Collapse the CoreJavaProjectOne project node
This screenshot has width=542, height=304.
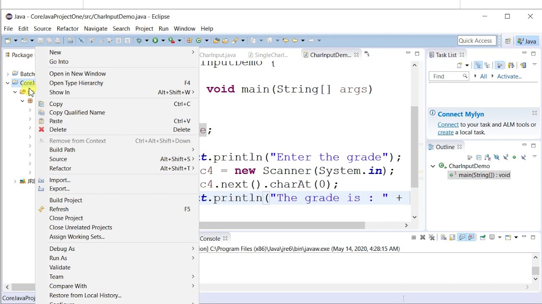[8, 83]
